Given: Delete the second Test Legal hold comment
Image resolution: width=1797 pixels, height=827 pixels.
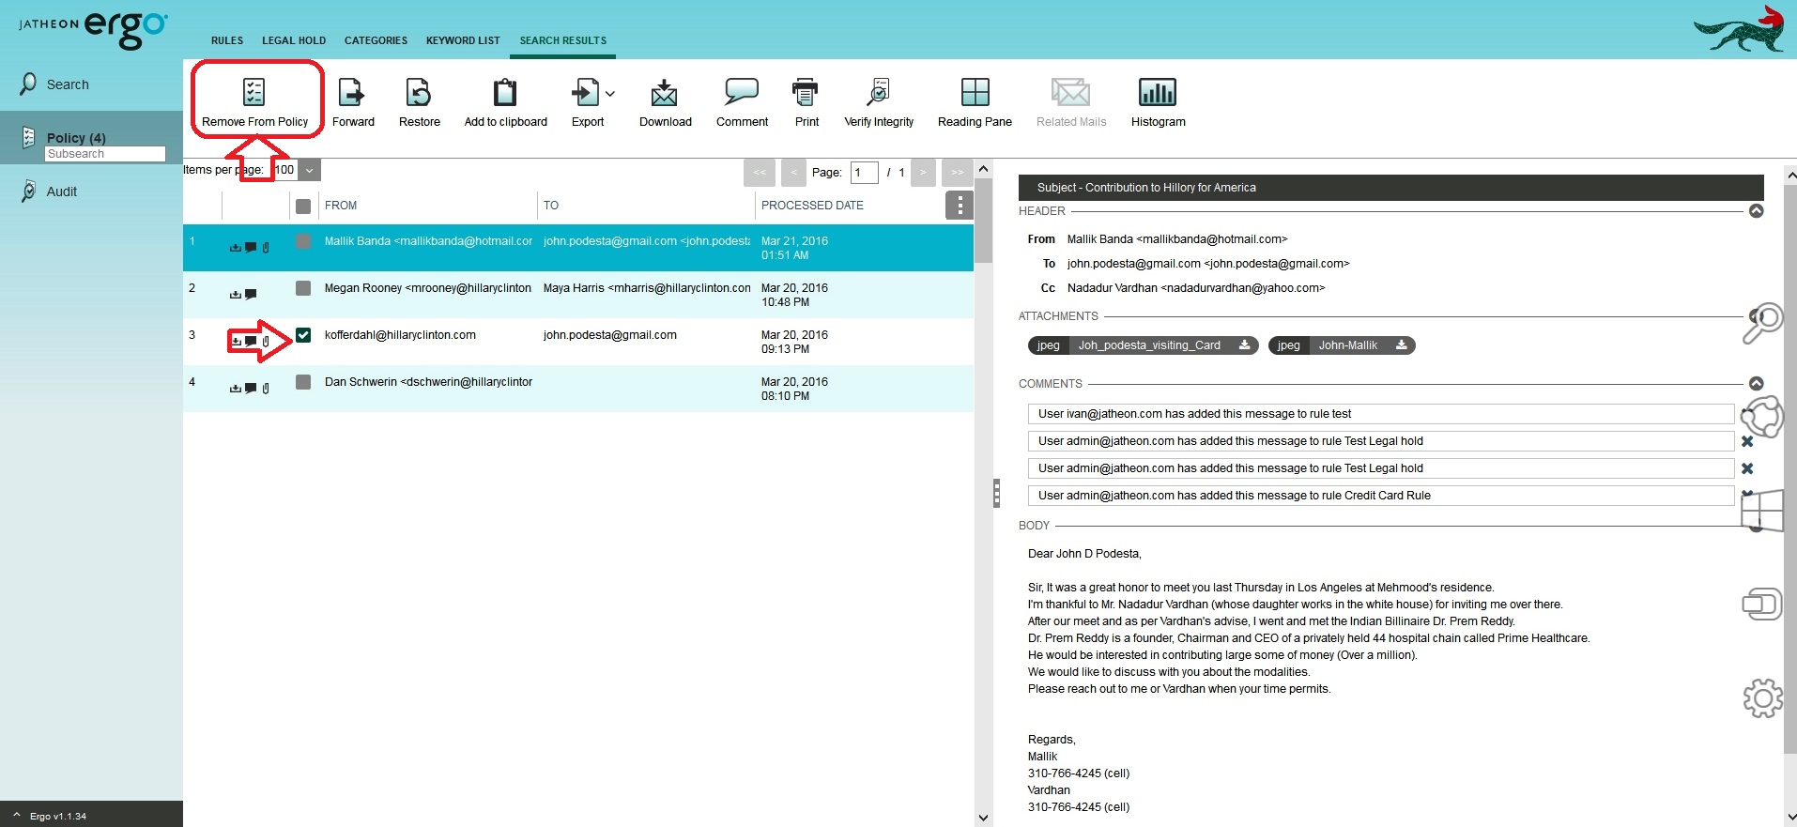Looking at the screenshot, I should point(1747,468).
